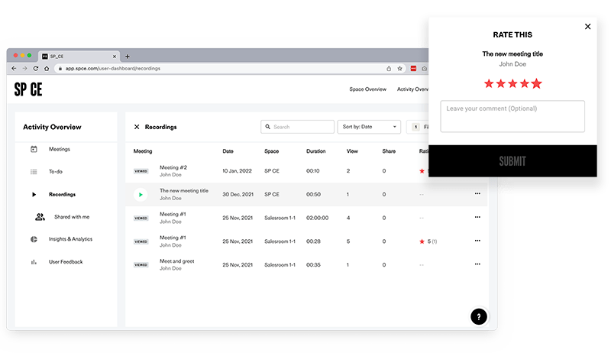Open the Space Overview tab

coord(367,89)
